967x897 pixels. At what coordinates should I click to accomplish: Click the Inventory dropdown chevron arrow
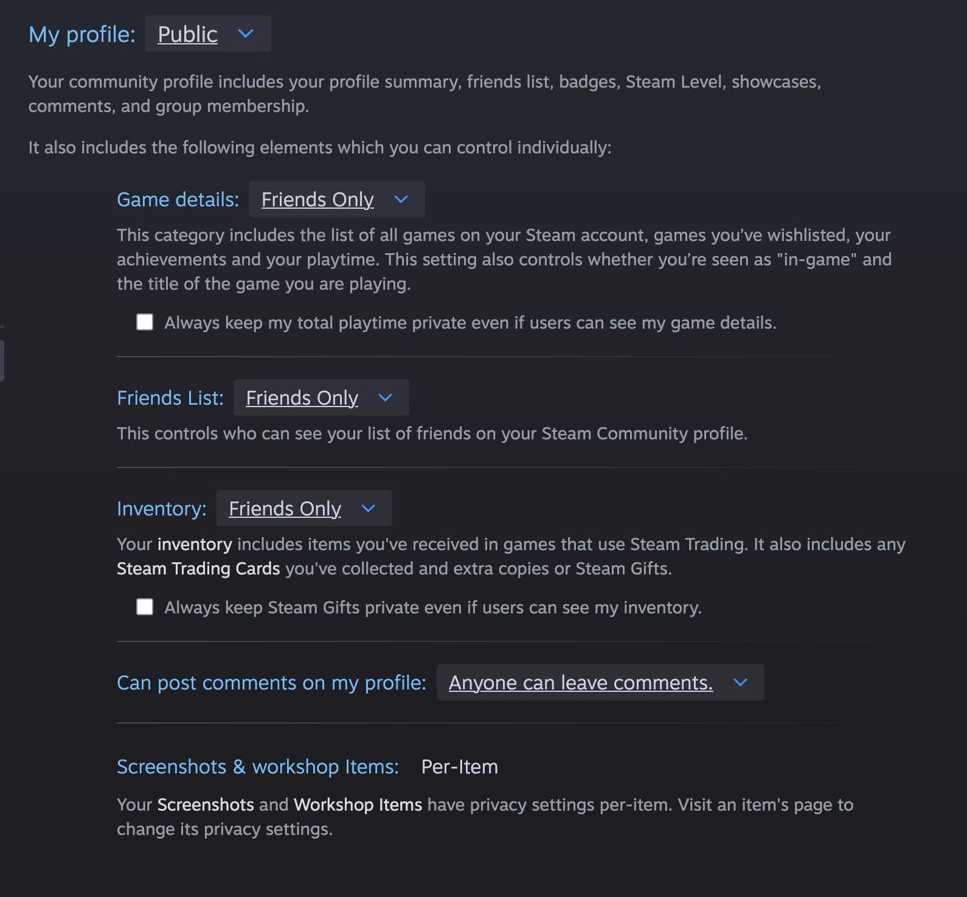pyautogui.click(x=368, y=508)
